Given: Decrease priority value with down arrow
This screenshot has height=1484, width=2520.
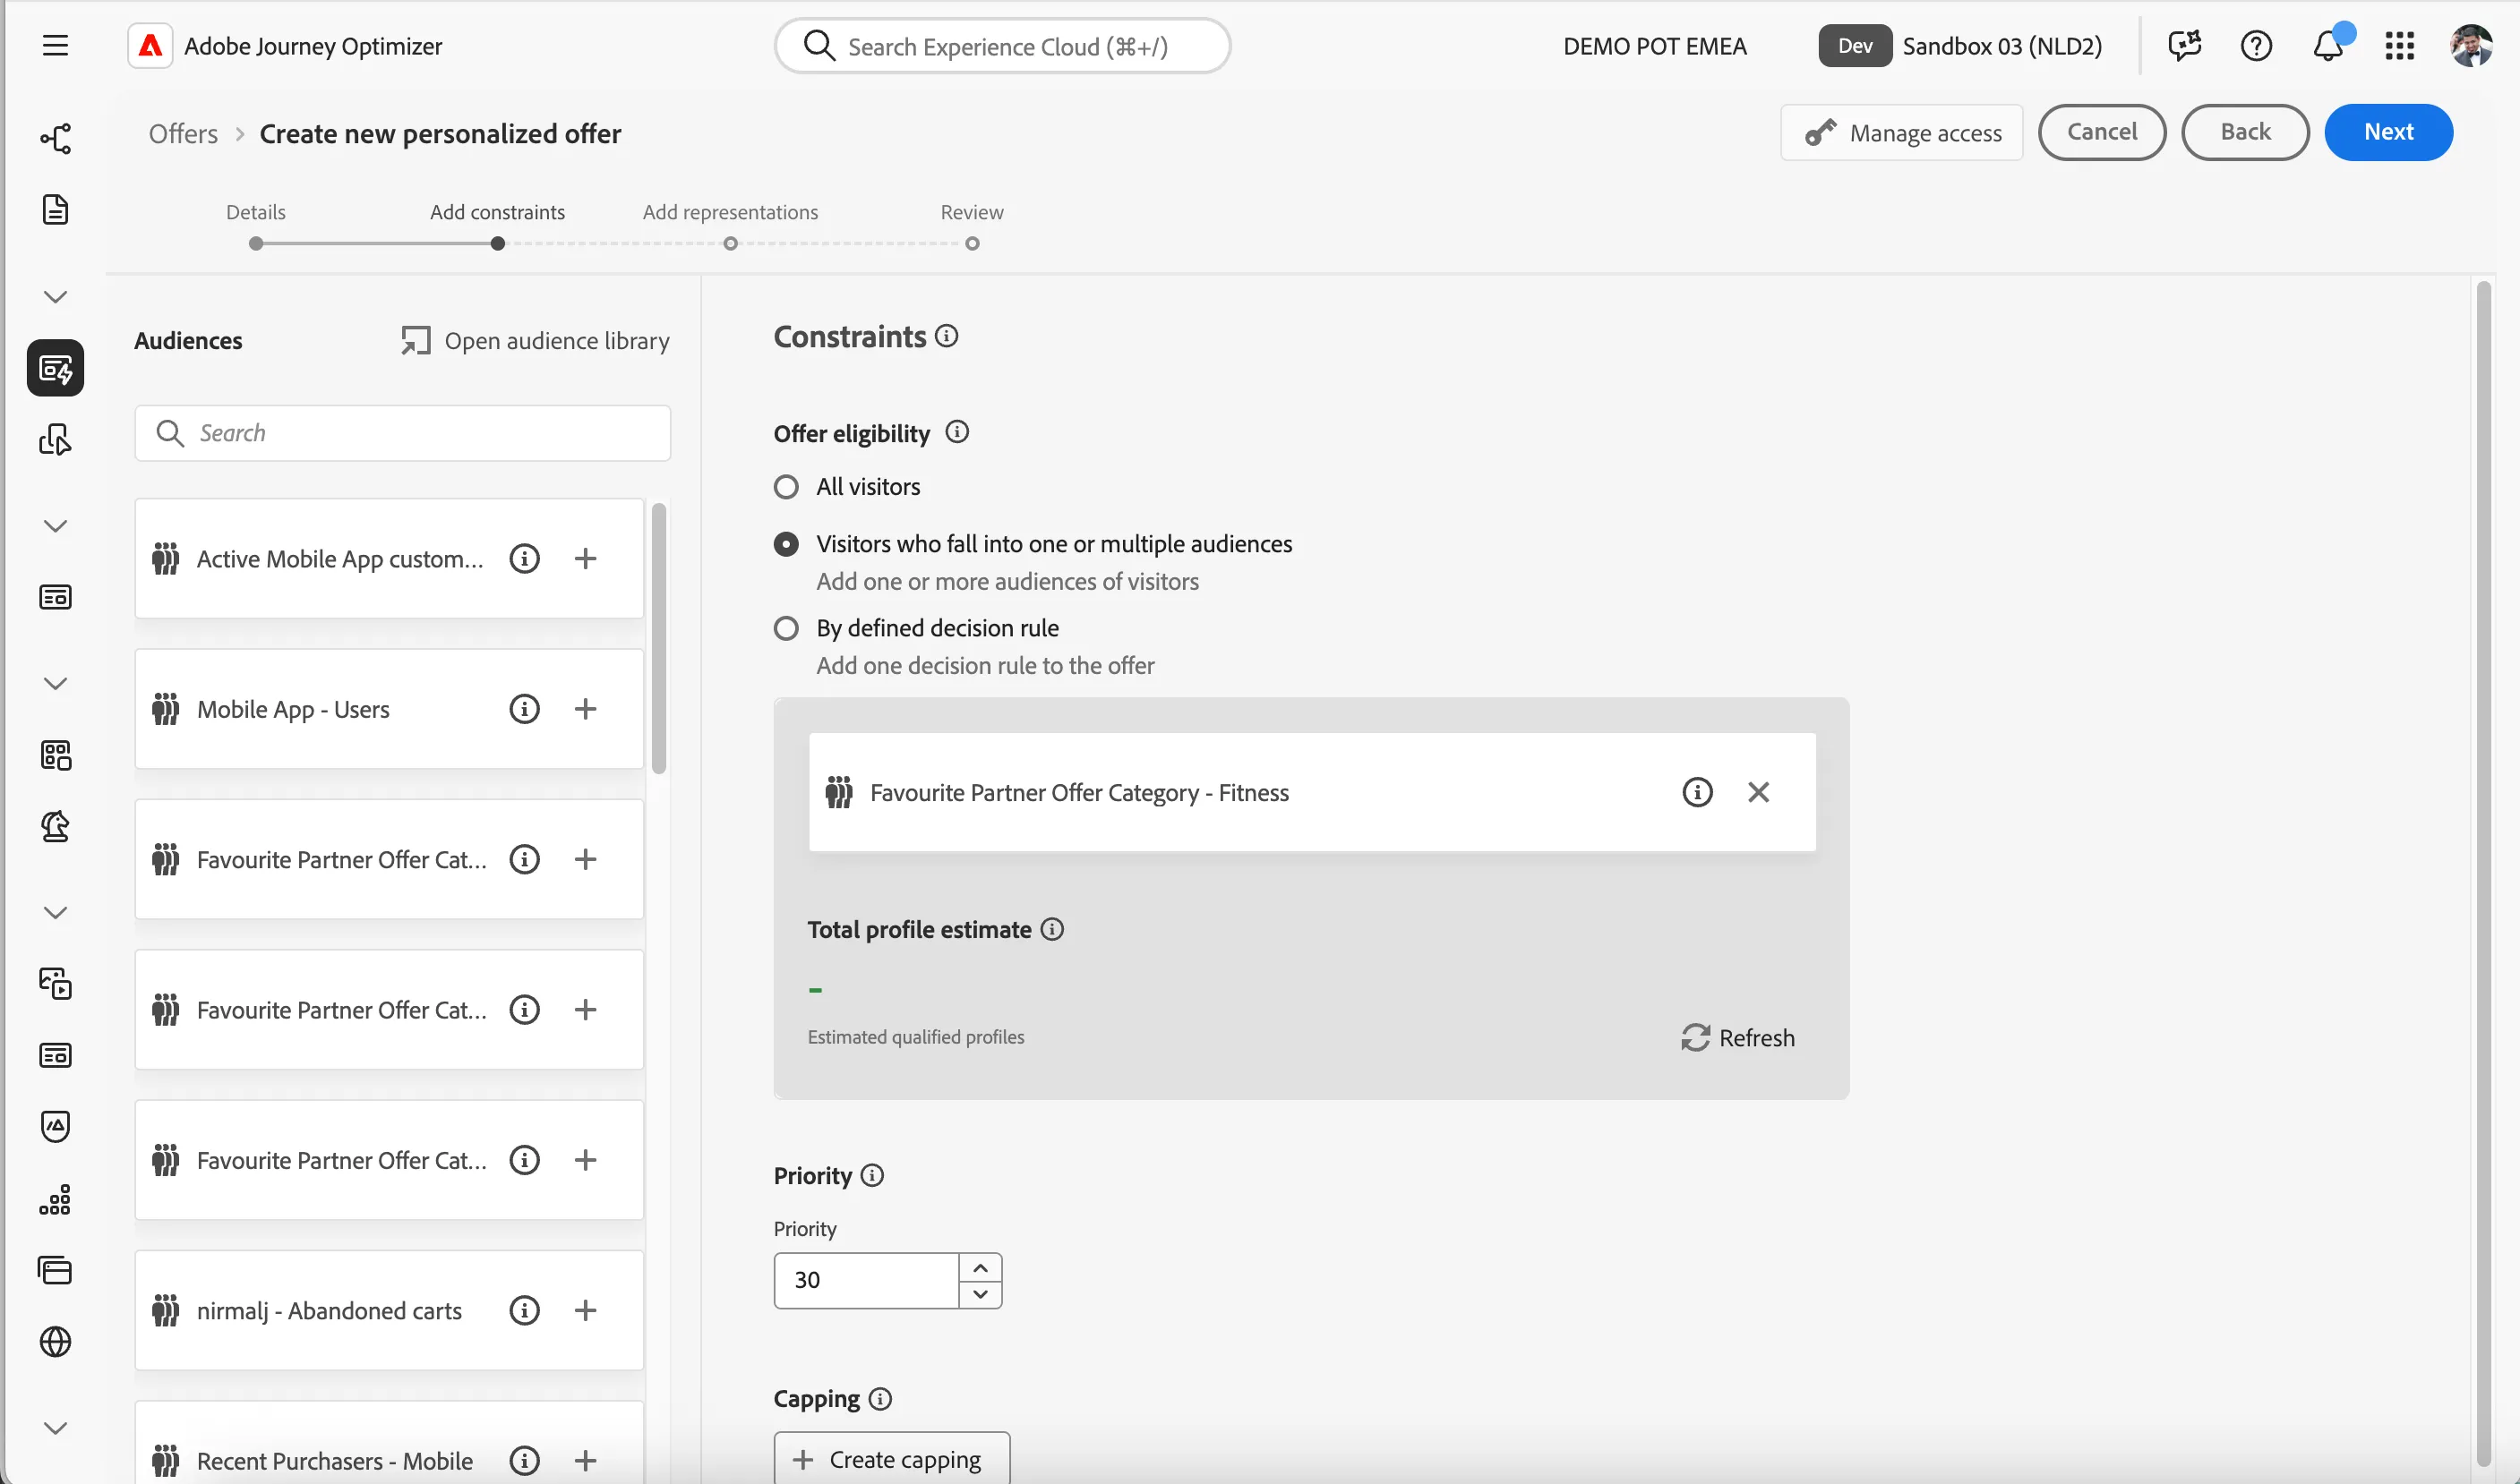Looking at the screenshot, I should pyautogui.click(x=981, y=1294).
